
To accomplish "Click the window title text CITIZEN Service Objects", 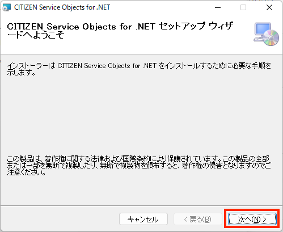I will [62, 7].
